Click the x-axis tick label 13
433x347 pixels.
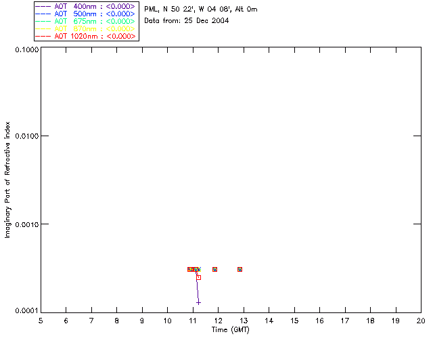244,321
